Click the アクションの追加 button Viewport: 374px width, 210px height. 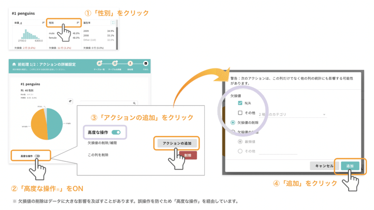(x=177, y=143)
